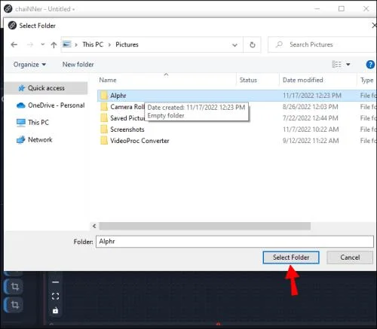377x329 pixels.
Task: Open the Organize menu
Action: pyautogui.click(x=29, y=65)
